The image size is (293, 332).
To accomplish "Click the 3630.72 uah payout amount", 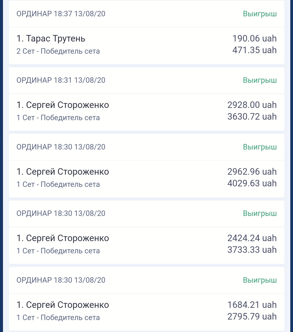I will coord(252,117).
